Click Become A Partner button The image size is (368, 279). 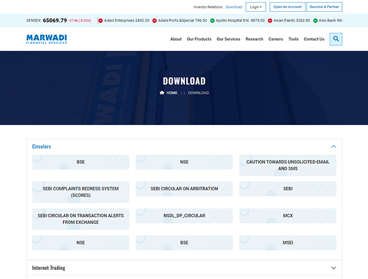point(324,7)
